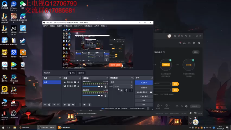231x130 pixels.
Task: Open the Windows Start menu
Action: (3, 127)
